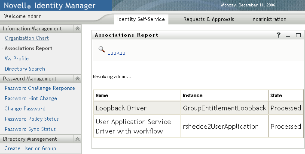Click the Information Management header label

coord(32,29)
